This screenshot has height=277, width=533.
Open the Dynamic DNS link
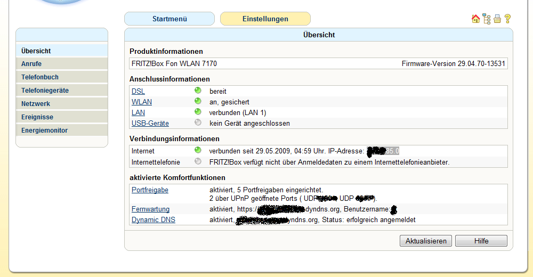[154, 219]
